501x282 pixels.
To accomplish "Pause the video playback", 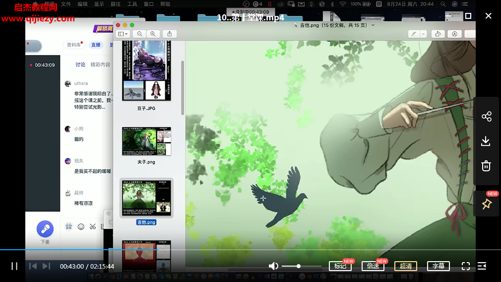I will pos(14,266).
